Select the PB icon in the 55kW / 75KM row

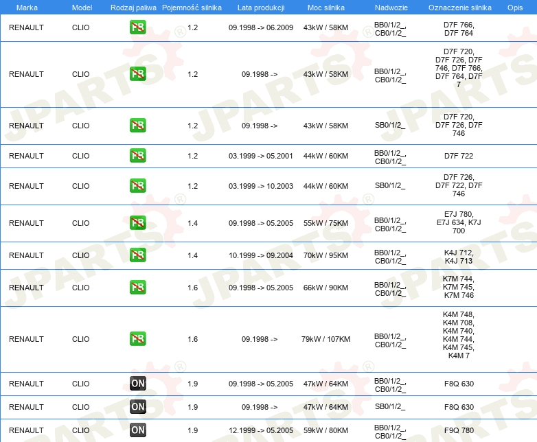(x=137, y=223)
